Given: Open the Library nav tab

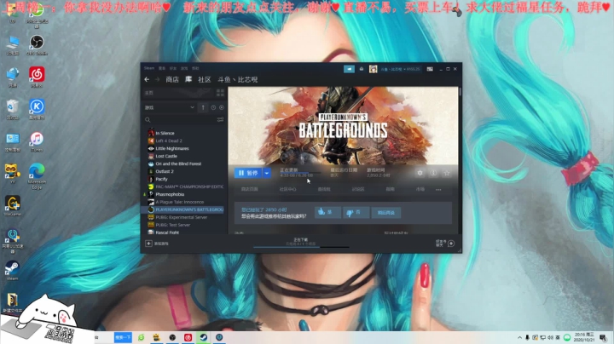Looking at the screenshot, I should click(188, 79).
